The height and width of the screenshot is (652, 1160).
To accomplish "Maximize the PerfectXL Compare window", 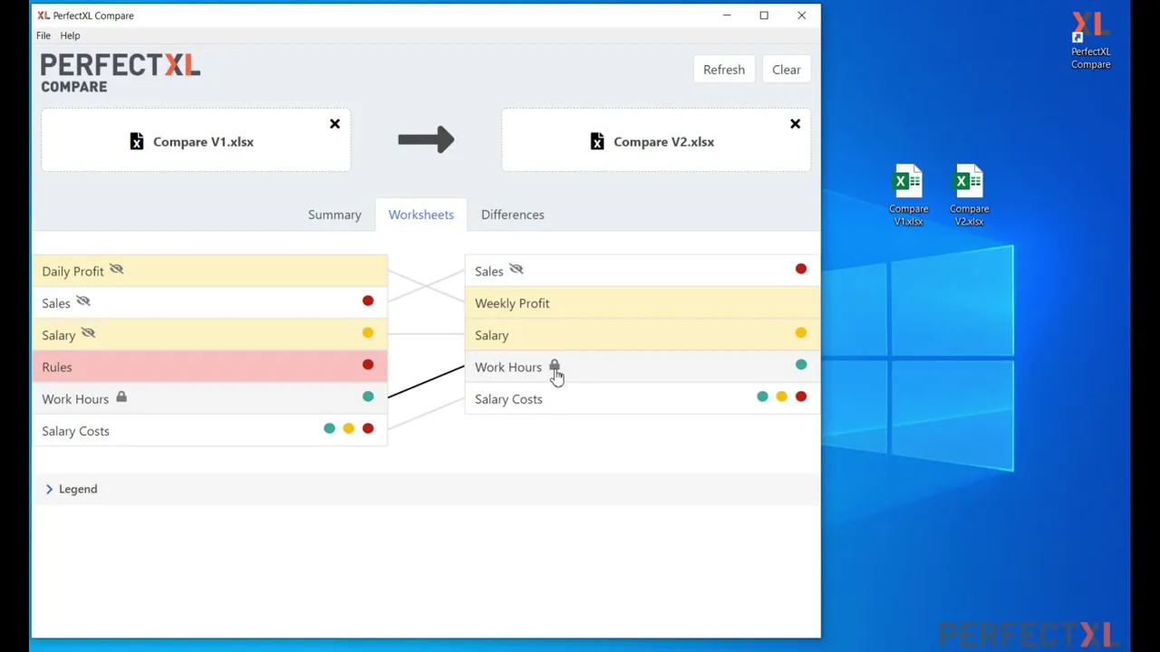I will point(764,15).
